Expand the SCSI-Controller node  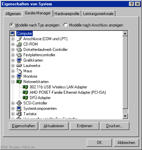pos(13,103)
